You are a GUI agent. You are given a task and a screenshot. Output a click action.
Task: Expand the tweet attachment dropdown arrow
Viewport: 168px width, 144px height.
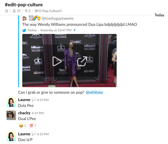[x=75, y=30]
